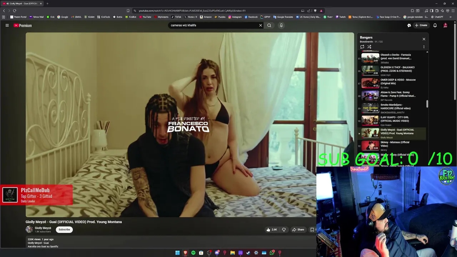The width and height of the screenshot is (457, 257).
Task: Play Skinny - Mistress official video
Action: click(x=393, y=146)
